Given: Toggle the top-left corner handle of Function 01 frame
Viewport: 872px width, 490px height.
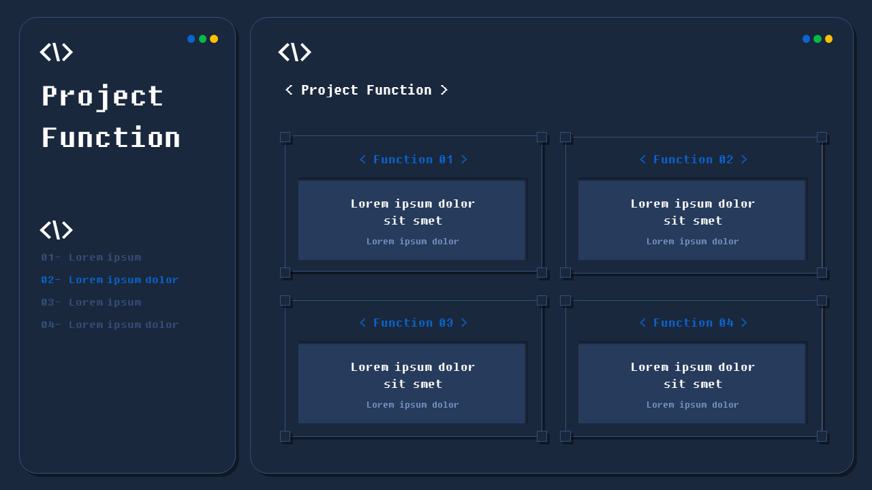Looking at the screenshot, I should [285, 137].
